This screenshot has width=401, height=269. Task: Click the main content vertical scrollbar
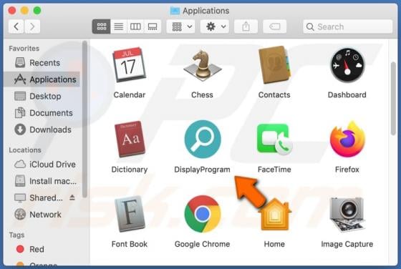tap(393, 98)
